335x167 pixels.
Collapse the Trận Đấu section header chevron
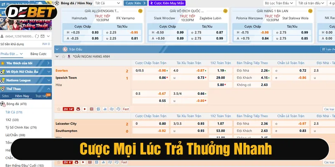(x=57, y=49)
